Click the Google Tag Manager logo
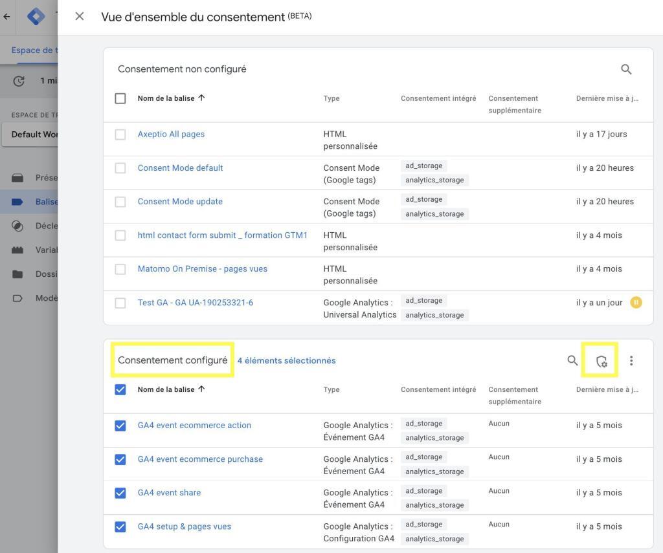Screen dimensions: 663x553 point(36,16)
